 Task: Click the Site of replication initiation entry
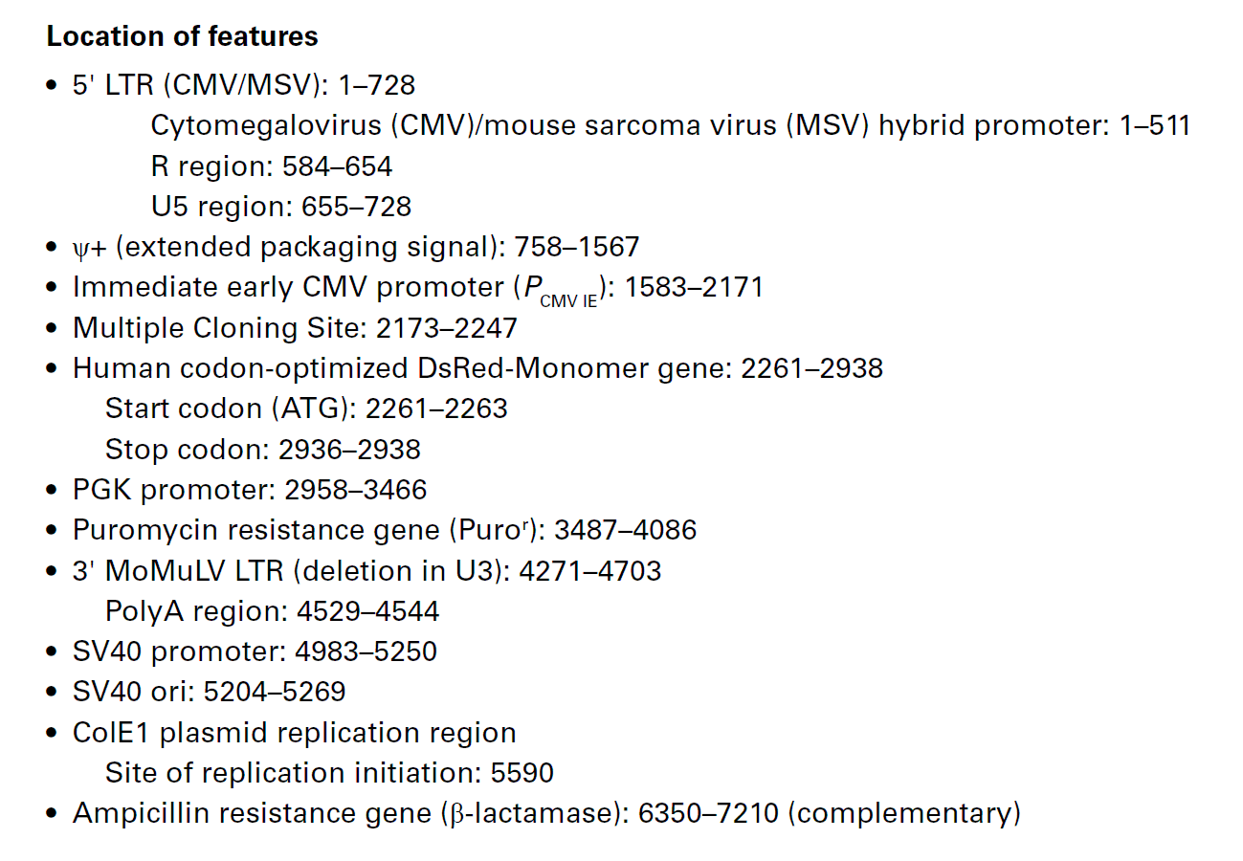[330, 773]
